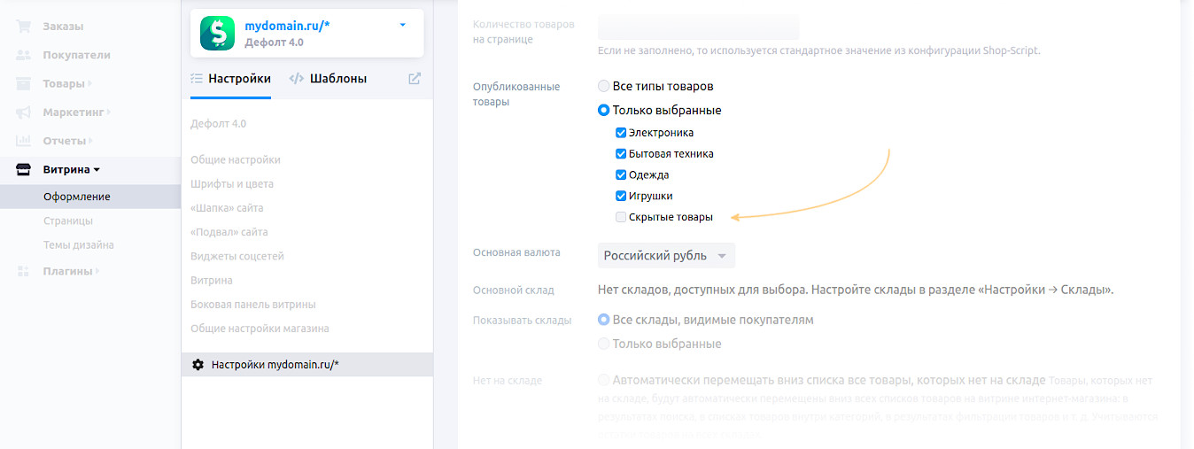Expand the mydomain.ru/* storefront selector
This screenshot has width=1194, height=449.
point(403,26)
